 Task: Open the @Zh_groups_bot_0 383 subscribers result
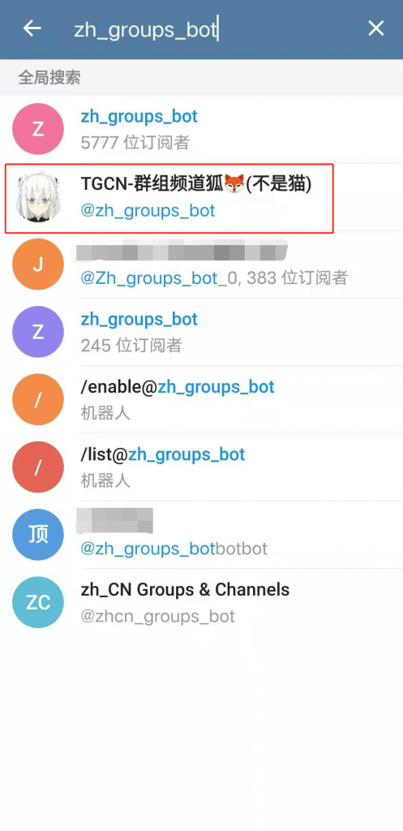point(201,265)
